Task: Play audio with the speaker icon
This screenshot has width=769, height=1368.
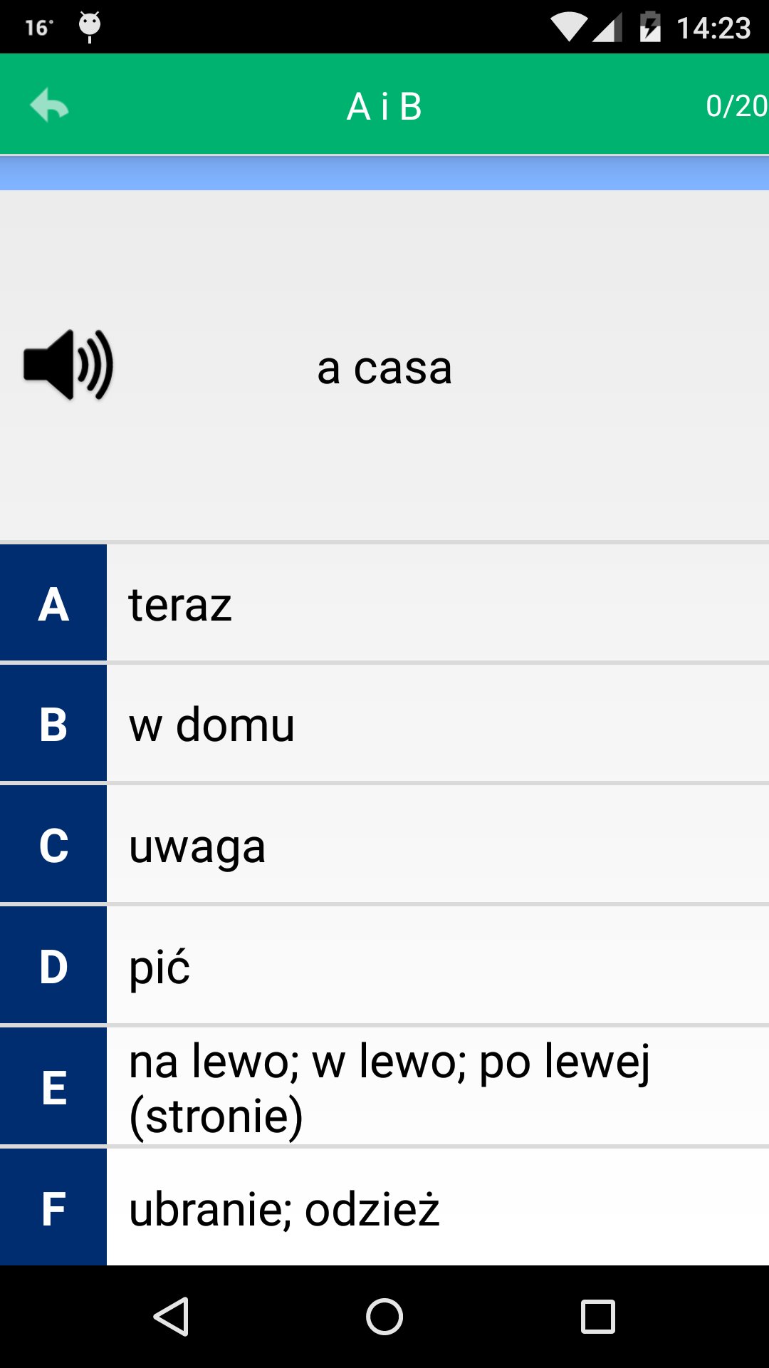Action: [x=68, y=365]
